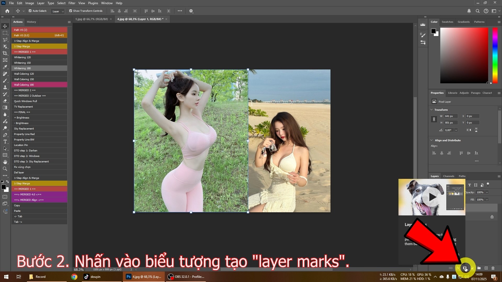This screenshot has width=502, height=282.
Task: Pick a color from the color spectrum bar
Action: (x=495, y=55)
